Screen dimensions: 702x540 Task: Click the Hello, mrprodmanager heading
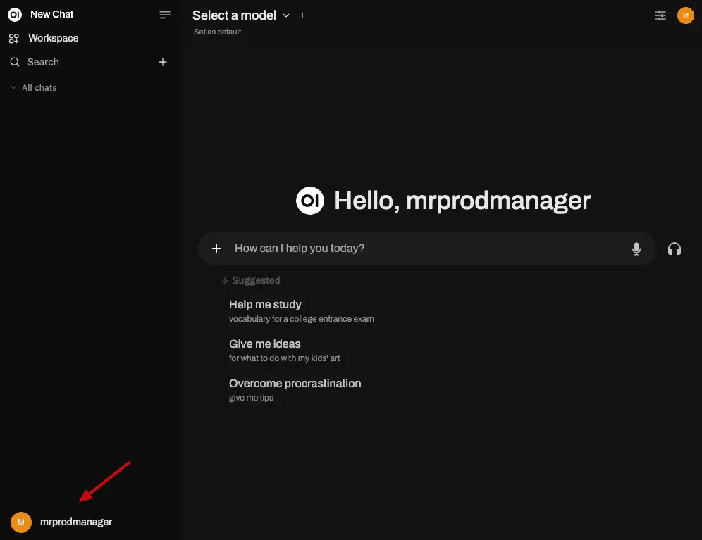(x=462, y=201)
